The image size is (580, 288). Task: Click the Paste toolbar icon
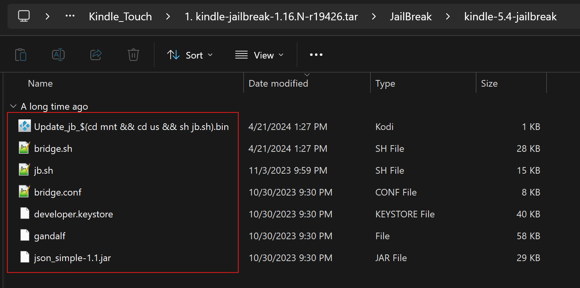(20, 55)
